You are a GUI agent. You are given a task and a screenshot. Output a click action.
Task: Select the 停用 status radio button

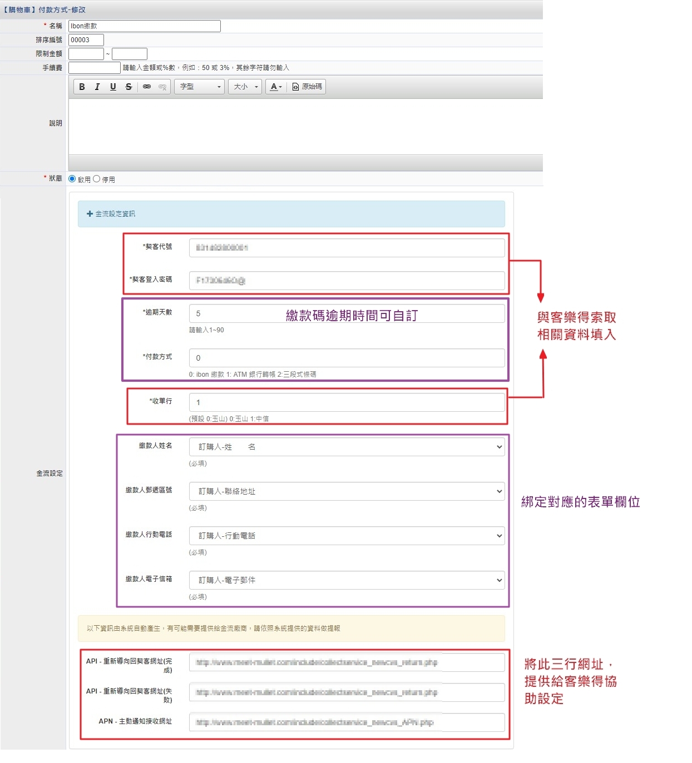pyautogui.click(x=97, y=179)
